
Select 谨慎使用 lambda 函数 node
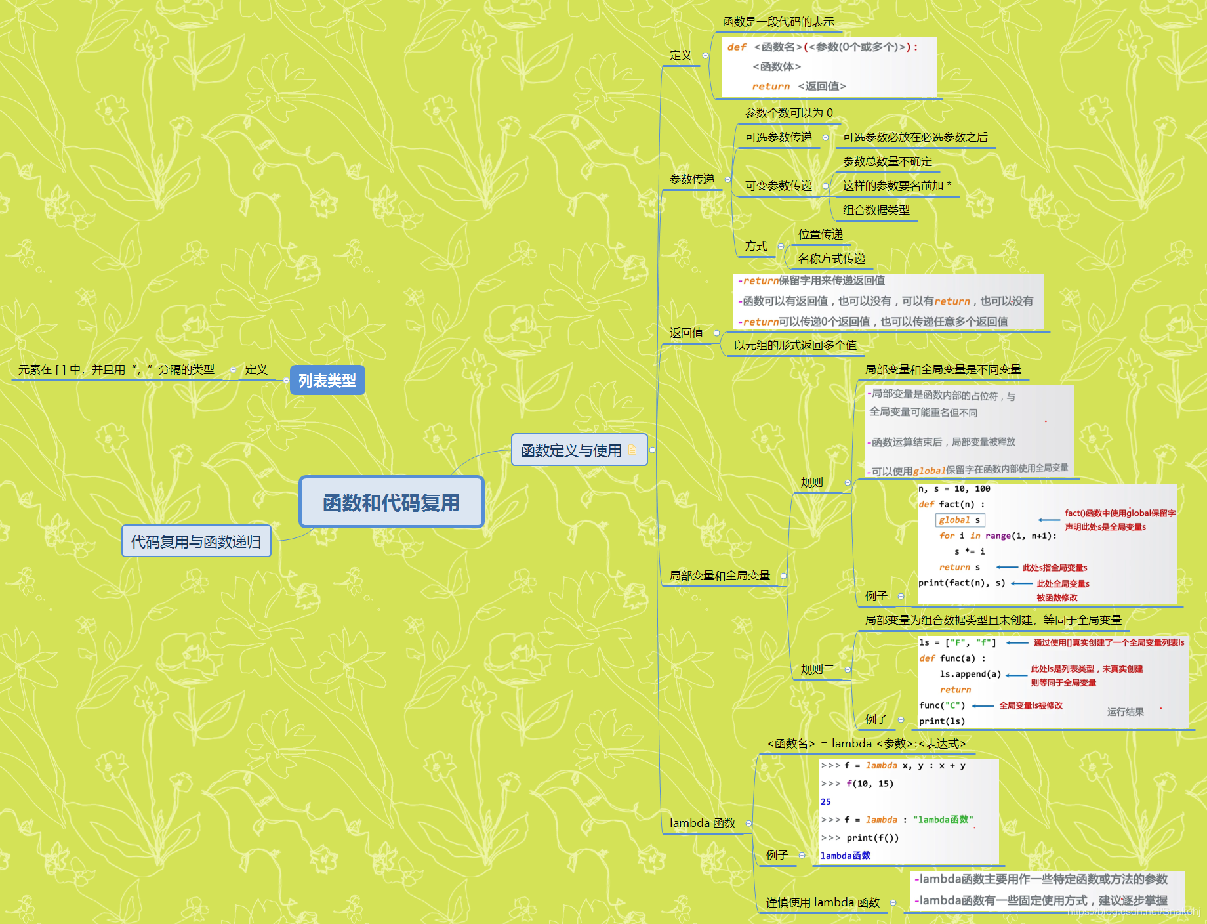[x=823, y=902]
